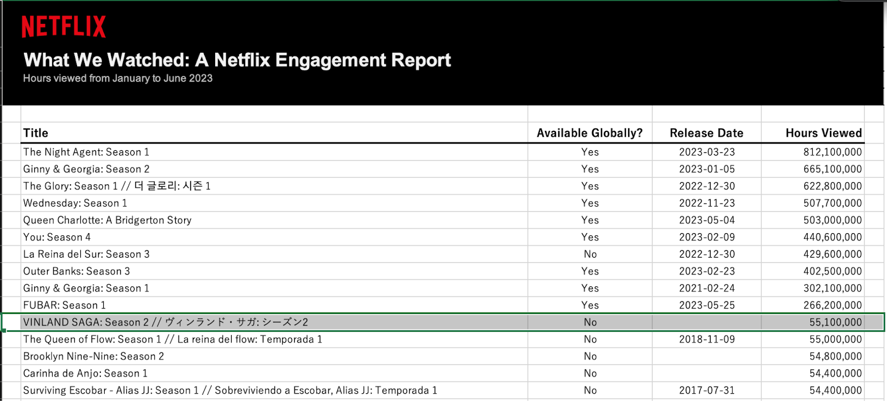
Task: Select Available Globally 'Yes' for FUBAR
Action: [590, 305]
